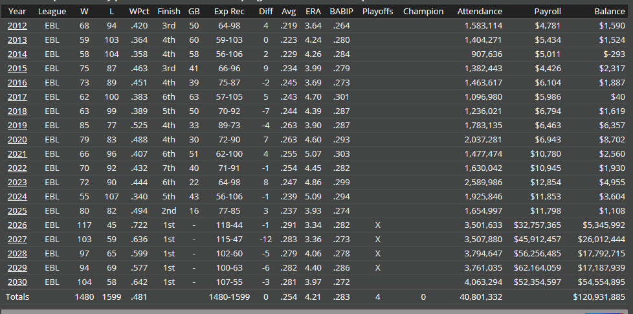Open the 2023 season link
633x314 pixels.
17,183
